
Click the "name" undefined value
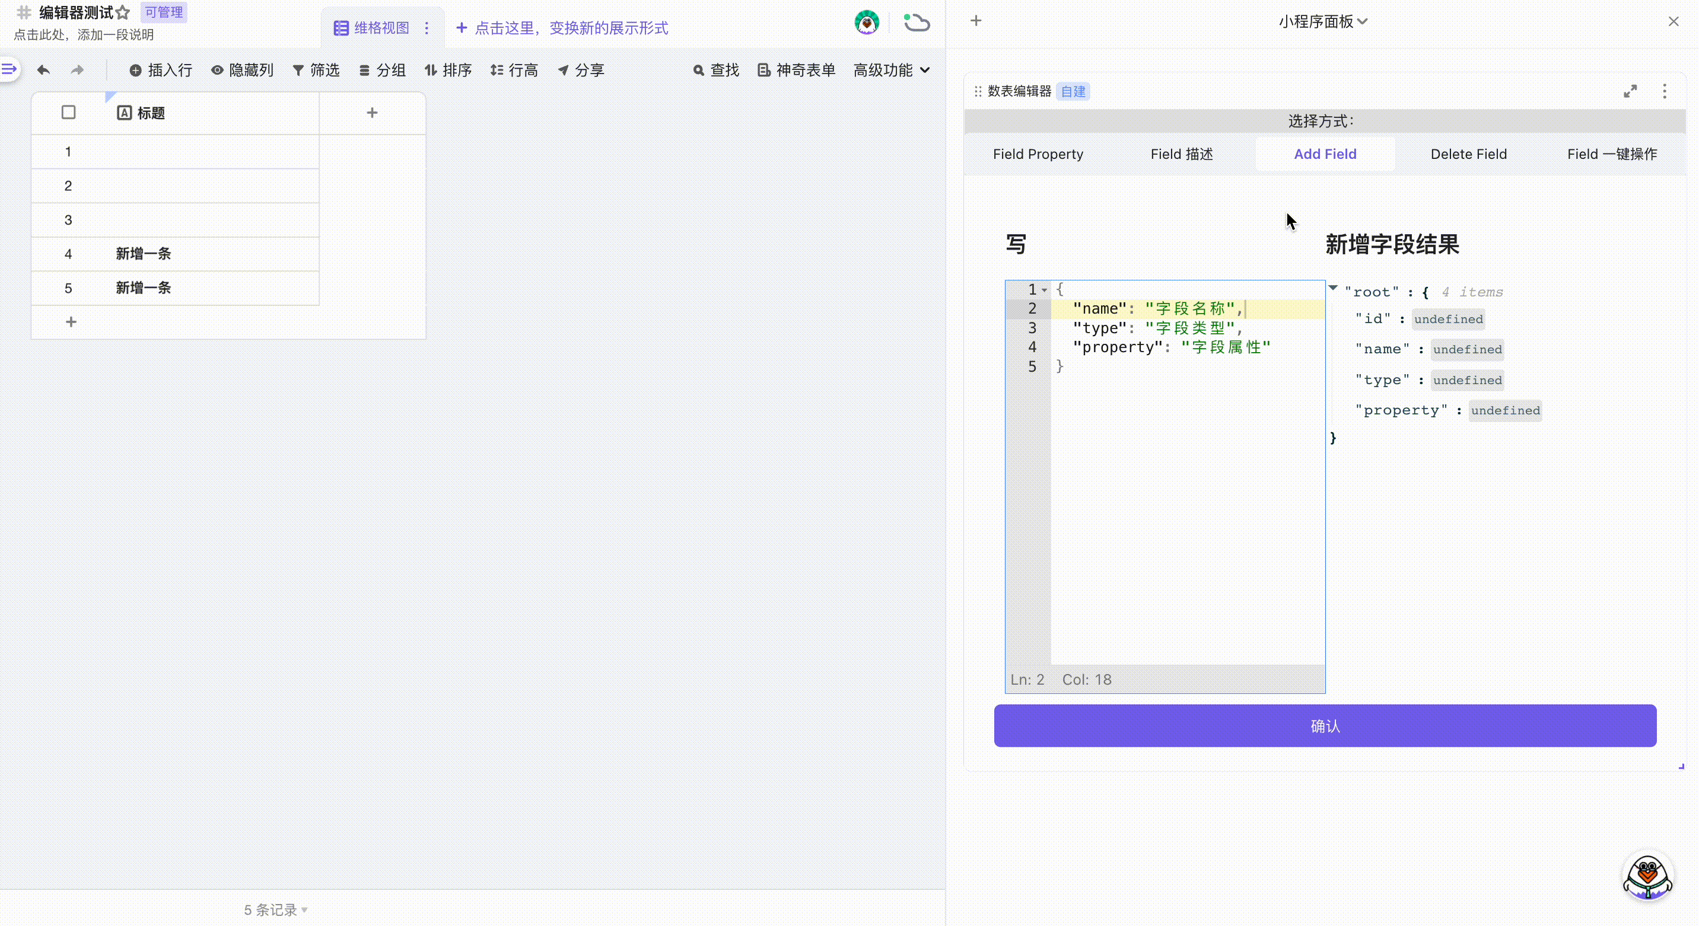pyautogui.click(x=1468, y=349)
